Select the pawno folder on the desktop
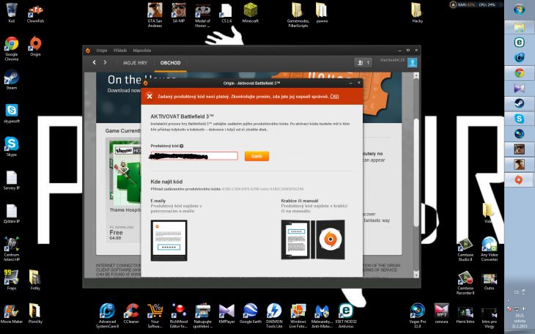Screen dimensions: 535x334 click(x=322, y=12)
